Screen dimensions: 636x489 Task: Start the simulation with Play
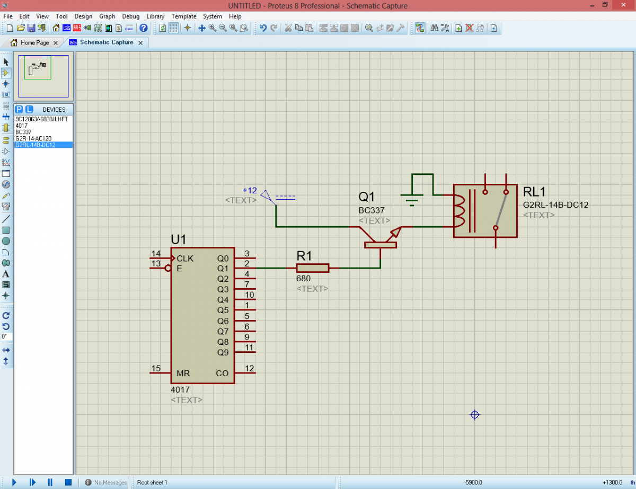(14, 482)
